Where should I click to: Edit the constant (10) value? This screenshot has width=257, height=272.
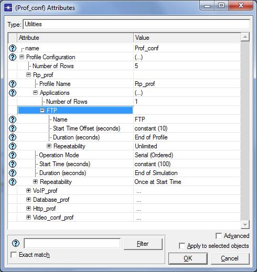click(x=187, y=128)
